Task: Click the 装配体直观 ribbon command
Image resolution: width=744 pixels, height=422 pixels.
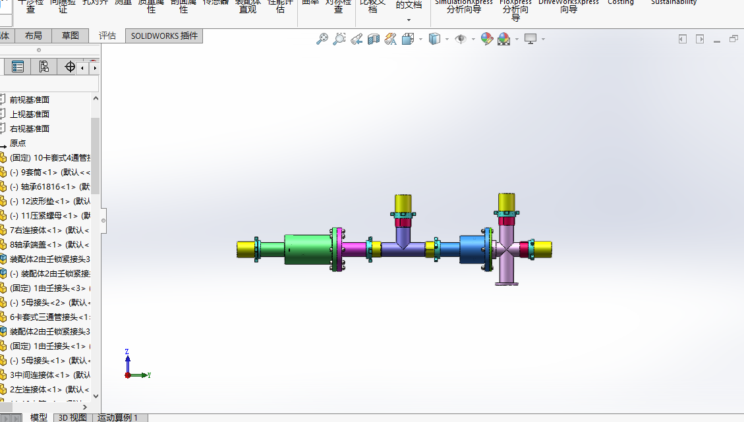Action: (x=248, y=6)
